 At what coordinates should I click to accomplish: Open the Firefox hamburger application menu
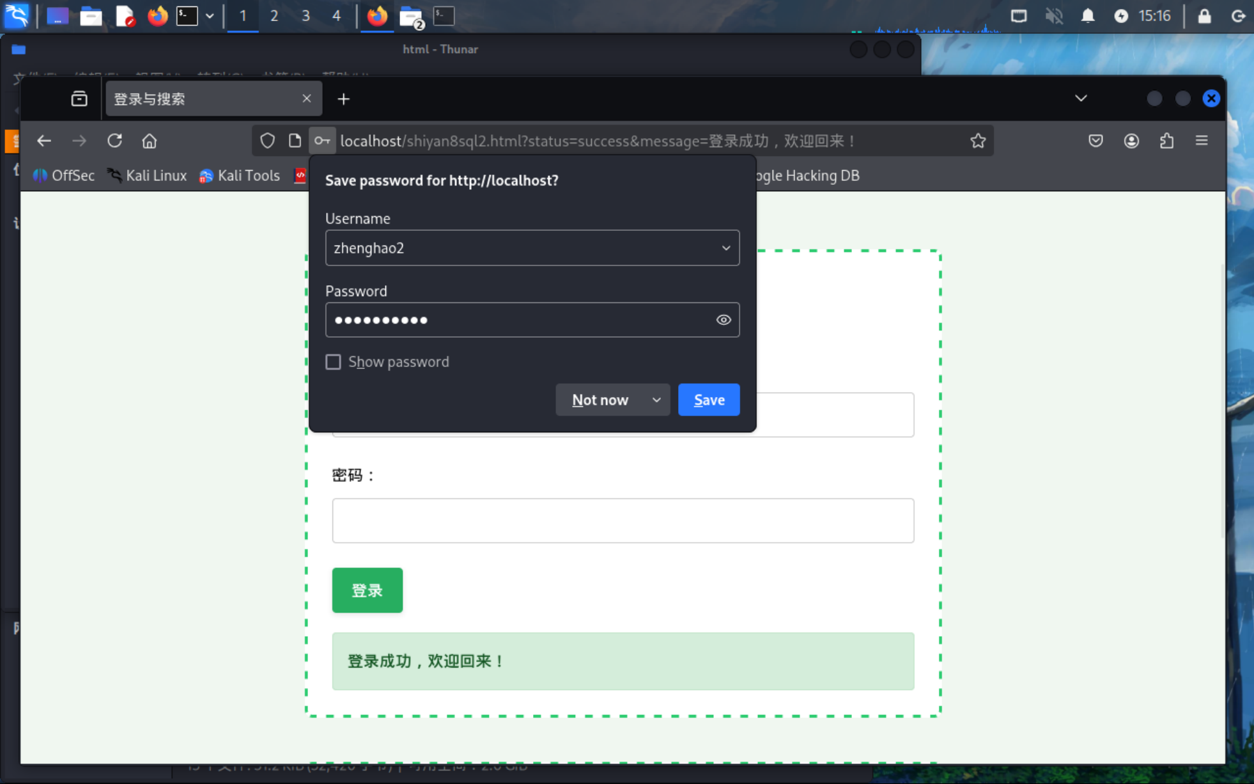1202,141
